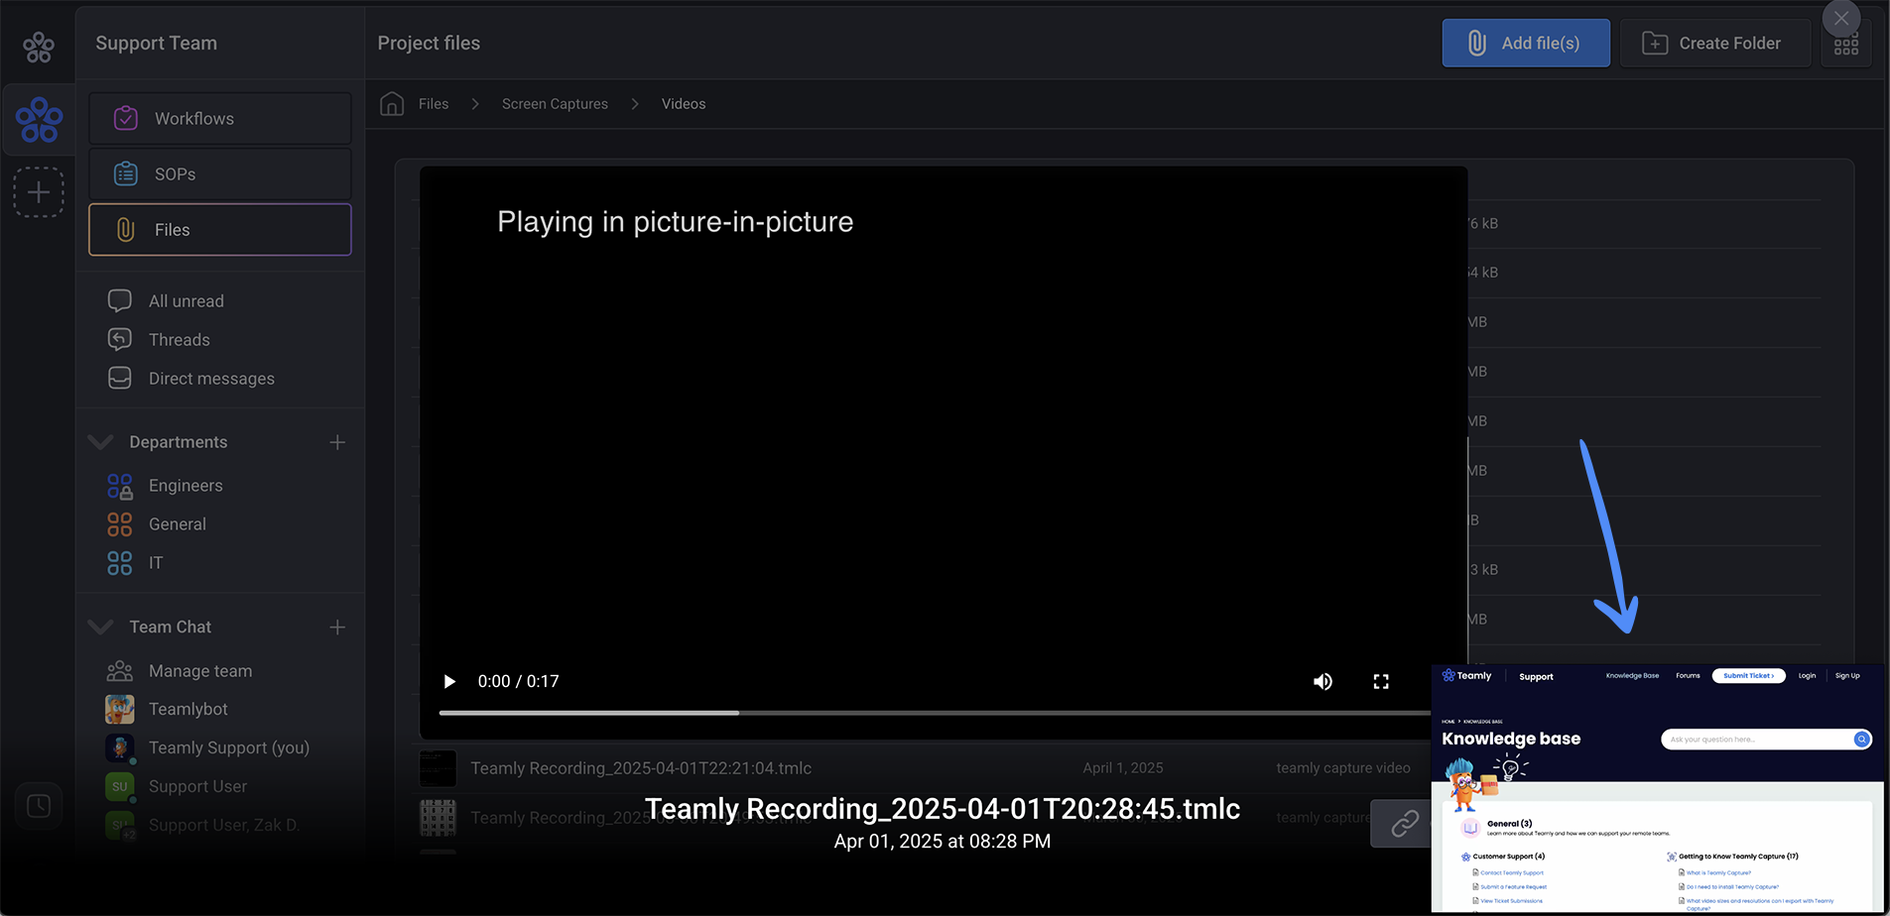Play the video in the preview player
The image size is (1890, 916).
coord(449,682)
